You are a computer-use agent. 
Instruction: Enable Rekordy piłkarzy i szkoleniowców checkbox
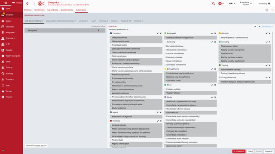[x=220, y=38]
